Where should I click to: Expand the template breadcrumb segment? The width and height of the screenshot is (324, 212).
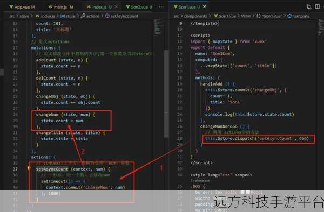[x=301, y=16]
